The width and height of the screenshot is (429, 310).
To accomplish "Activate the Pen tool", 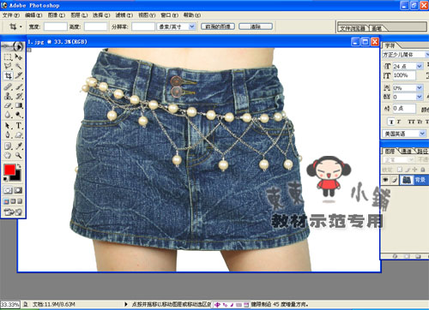I will pos(8,135).
